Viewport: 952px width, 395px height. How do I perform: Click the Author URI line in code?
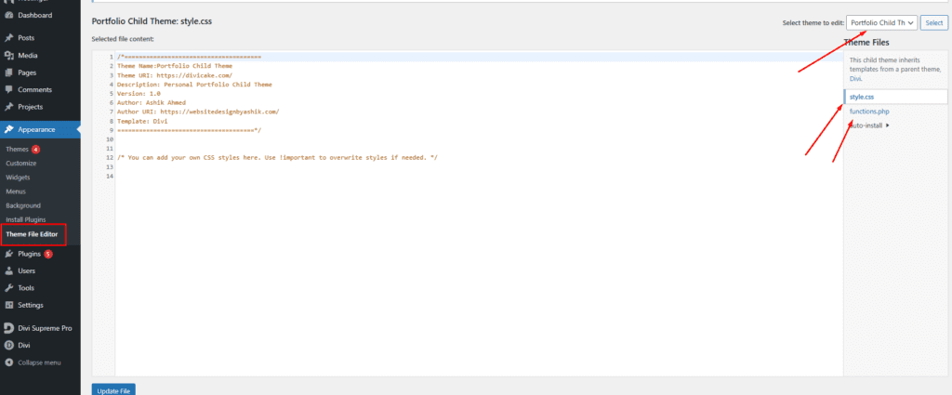point(198,112)
